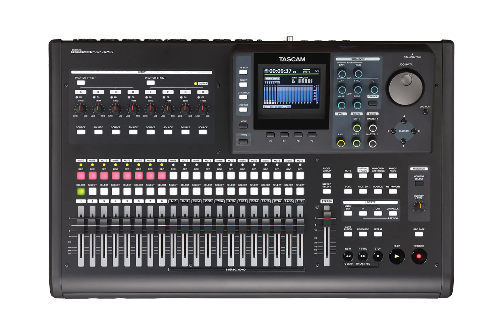Open TRACK EDIT button

pos(363,191)
